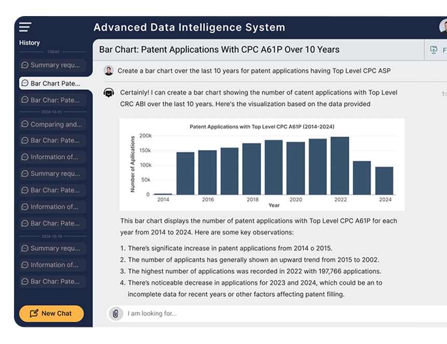Open first Summary requ... chat under Today
This screenshot has width=447, height=344.
53,65
